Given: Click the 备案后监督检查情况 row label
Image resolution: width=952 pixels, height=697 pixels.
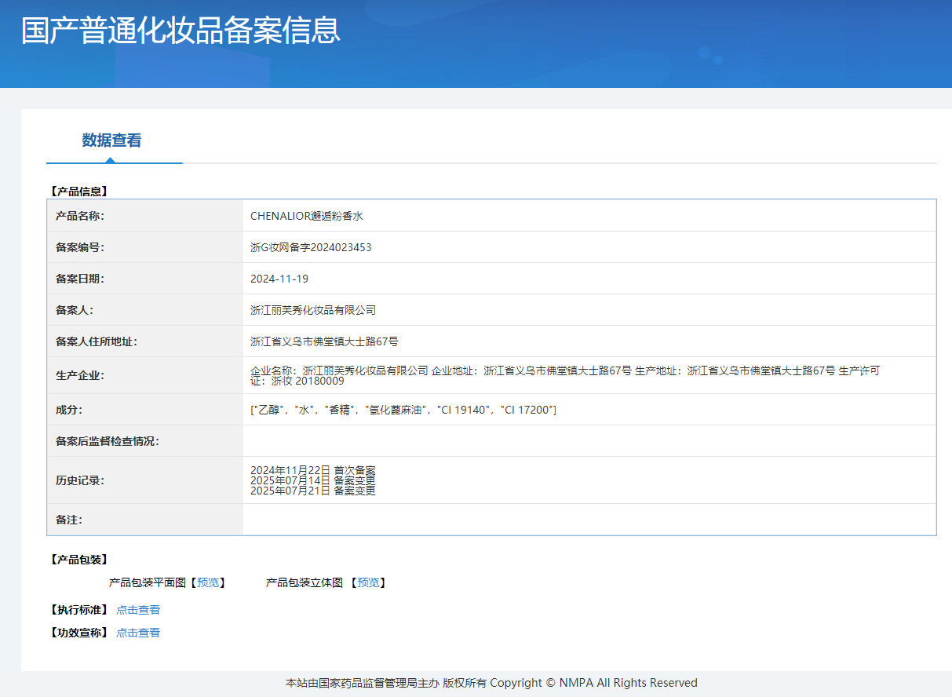Looking at the screenshot, I should [107, 441].
